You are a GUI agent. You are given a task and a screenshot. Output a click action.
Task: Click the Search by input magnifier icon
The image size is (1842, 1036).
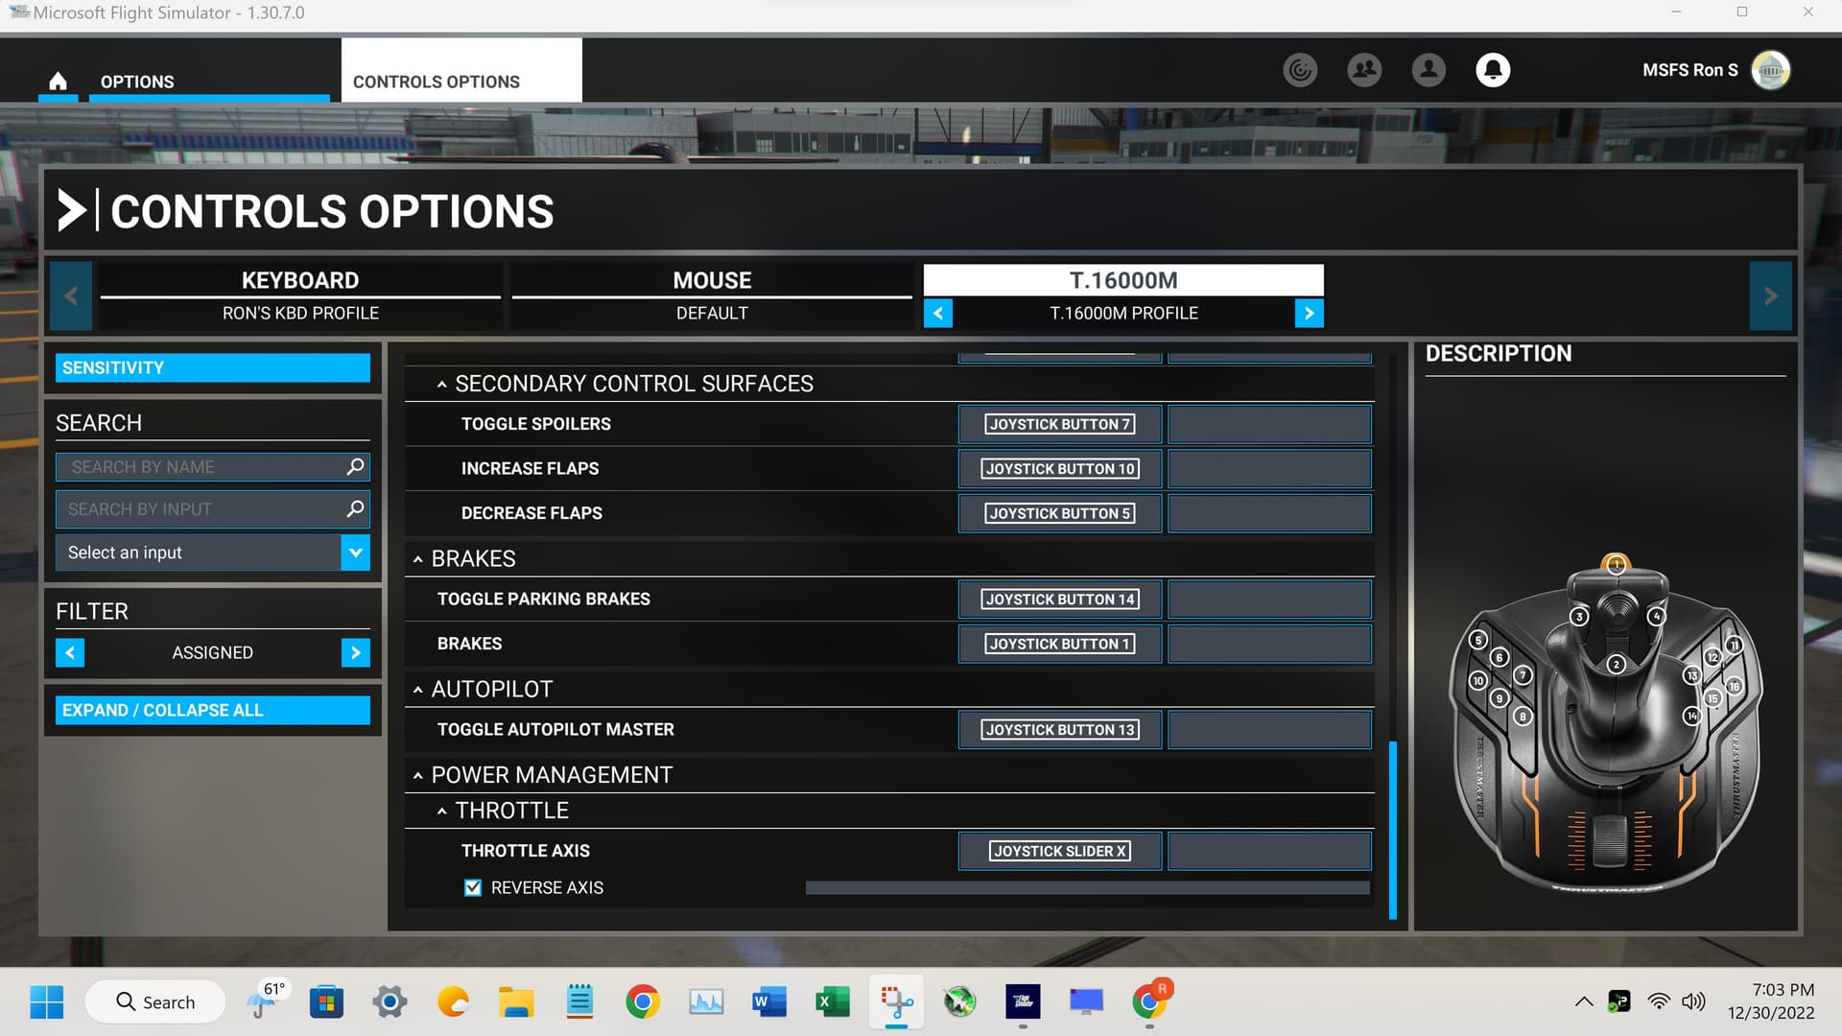click(x=355, y=508)
